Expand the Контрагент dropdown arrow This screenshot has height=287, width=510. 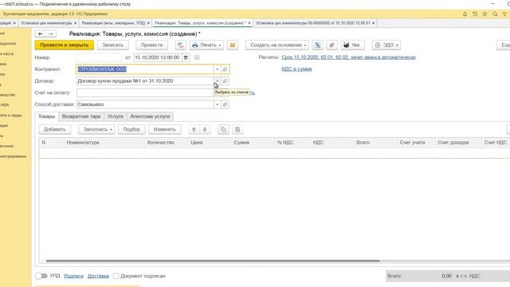pyautogui.click(x=218, y=69)
